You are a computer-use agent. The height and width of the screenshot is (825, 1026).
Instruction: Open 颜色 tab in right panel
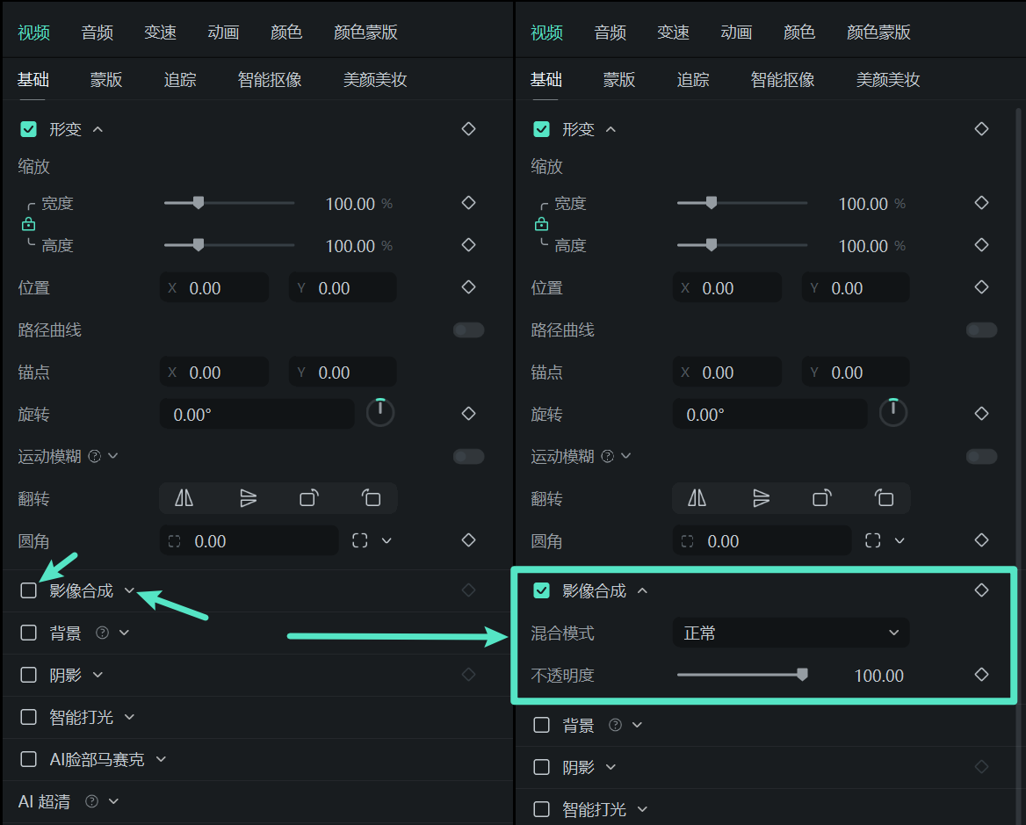point(799,32)
